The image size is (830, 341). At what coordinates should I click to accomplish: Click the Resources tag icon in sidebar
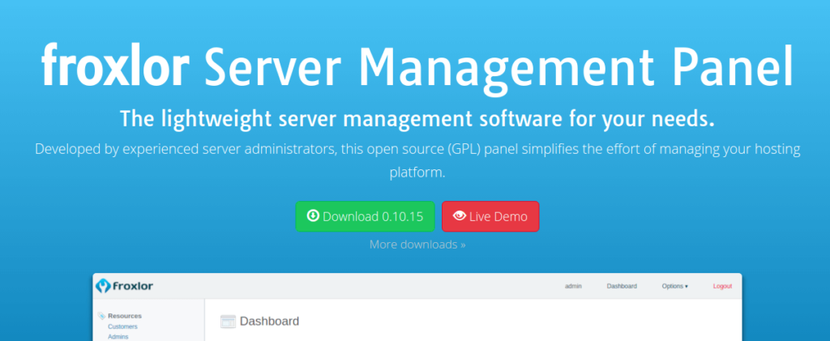[x=101, y=316]
